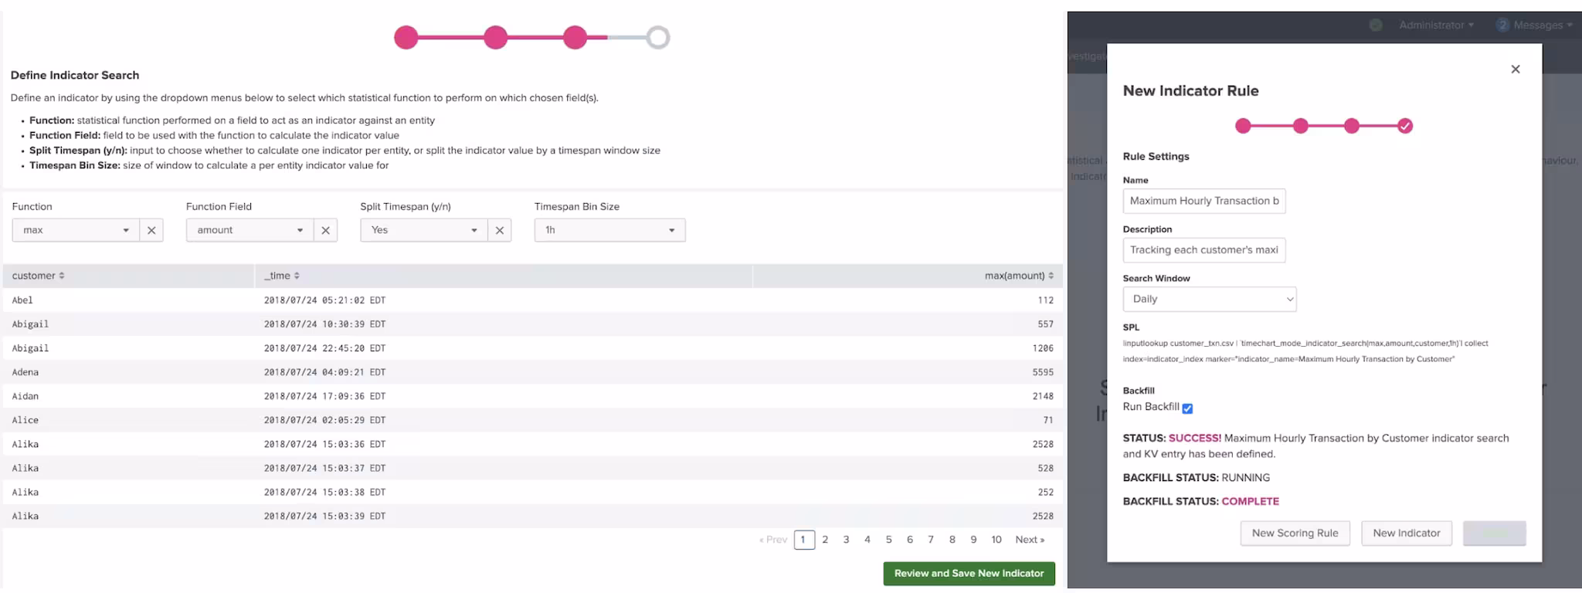Open the Function dropdown showing max
Screen dimensions: 1582x593
pyautogui.click(x=76, y=230)
